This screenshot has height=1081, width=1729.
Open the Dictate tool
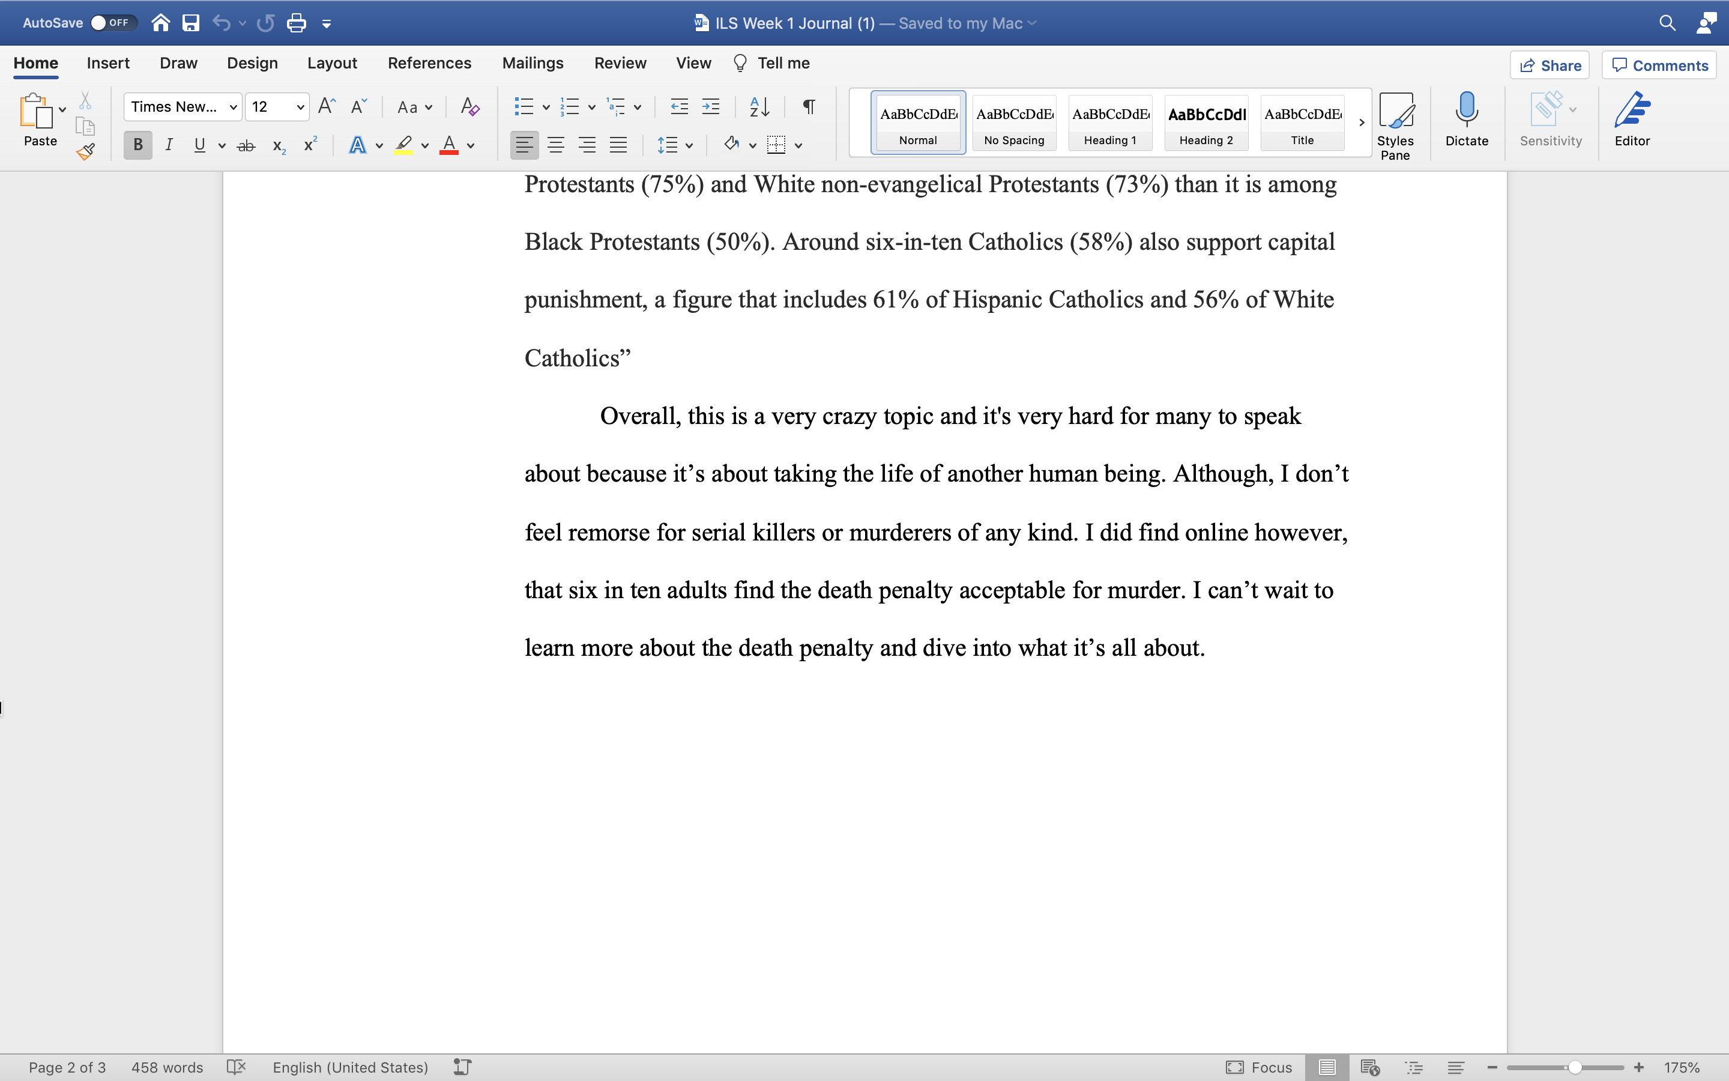pos(1466,120)
